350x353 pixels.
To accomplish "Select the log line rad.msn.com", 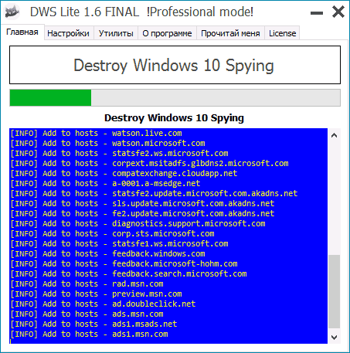I will click(87, 284).
